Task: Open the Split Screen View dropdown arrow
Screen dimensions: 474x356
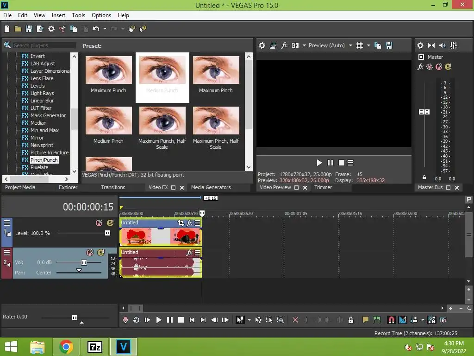Action: pyautogui.click(x=304, y=45)
